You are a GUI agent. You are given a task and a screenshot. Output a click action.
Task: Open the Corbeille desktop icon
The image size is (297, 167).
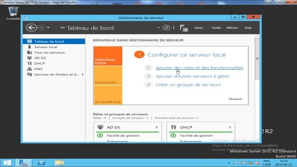click(13, 13)
